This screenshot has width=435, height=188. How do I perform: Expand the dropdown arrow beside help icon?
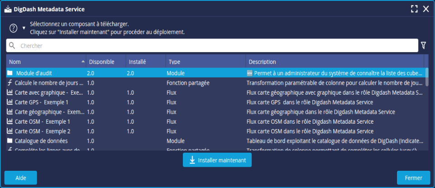click(24, 28)
